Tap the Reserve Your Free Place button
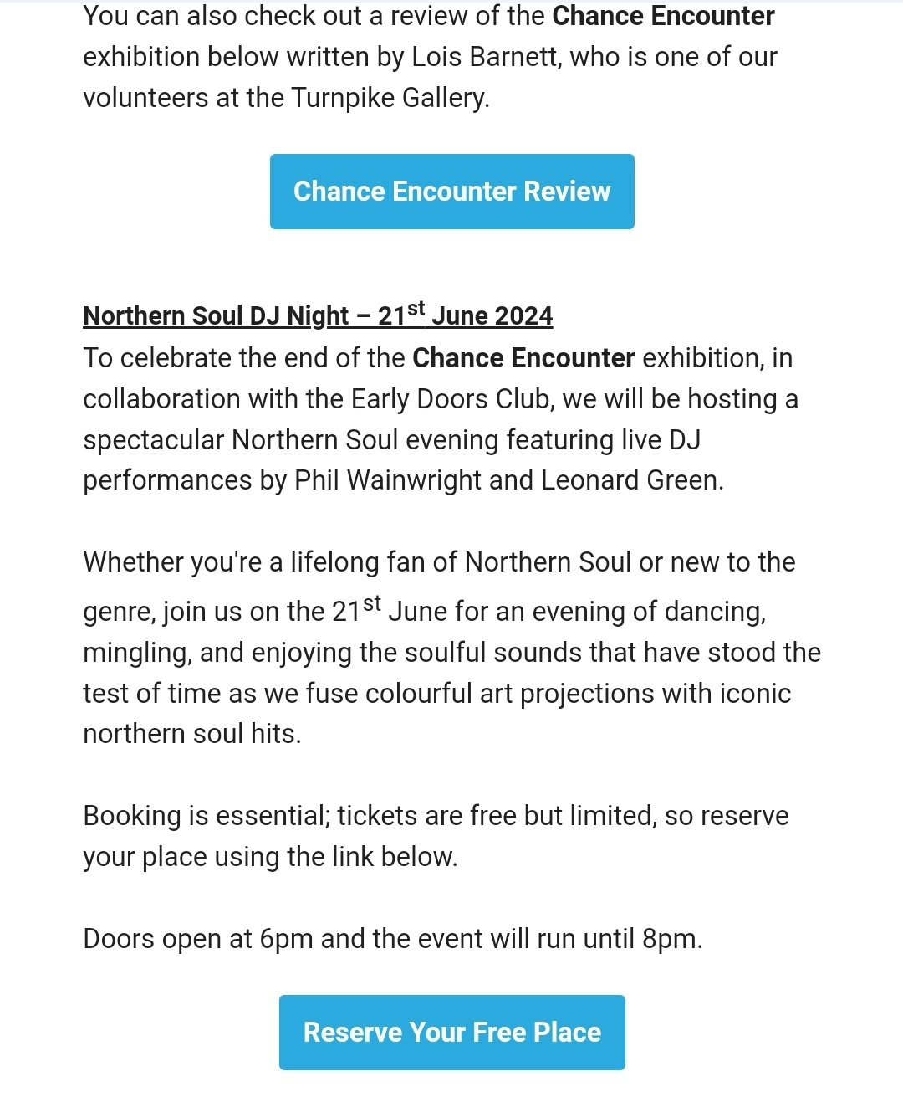The height and width of the screenshot is (1097, 903). (x=451, y=1033)
